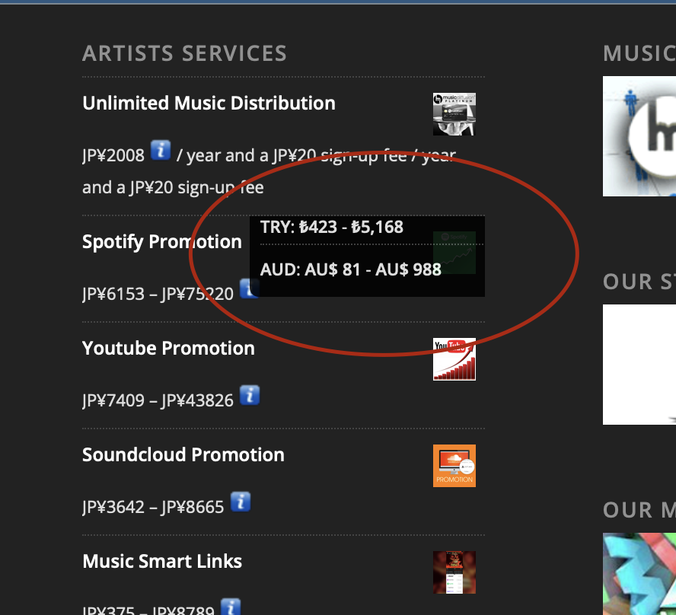Click the AUD price range in tooltip
676x615 pixels.
coord(351,269)
